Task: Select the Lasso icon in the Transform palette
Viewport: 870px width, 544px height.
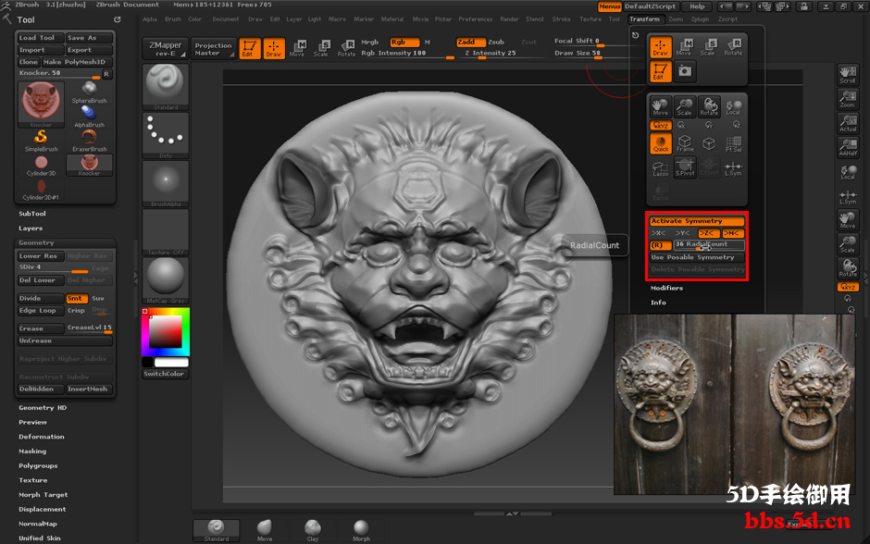Action: [x=661, y=167]
